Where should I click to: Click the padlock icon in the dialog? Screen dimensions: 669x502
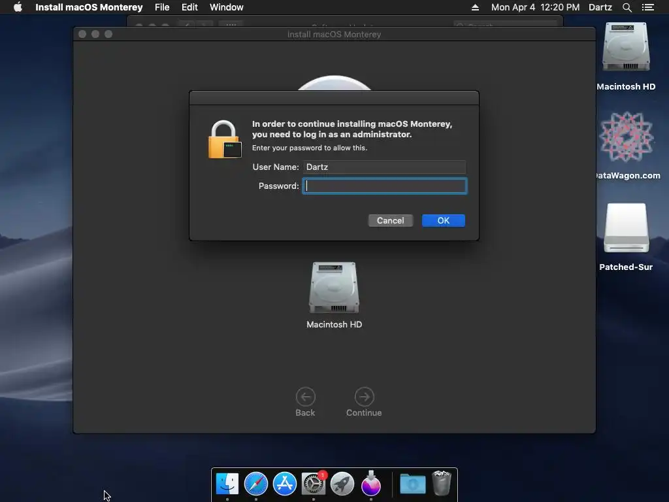(225, 140)
